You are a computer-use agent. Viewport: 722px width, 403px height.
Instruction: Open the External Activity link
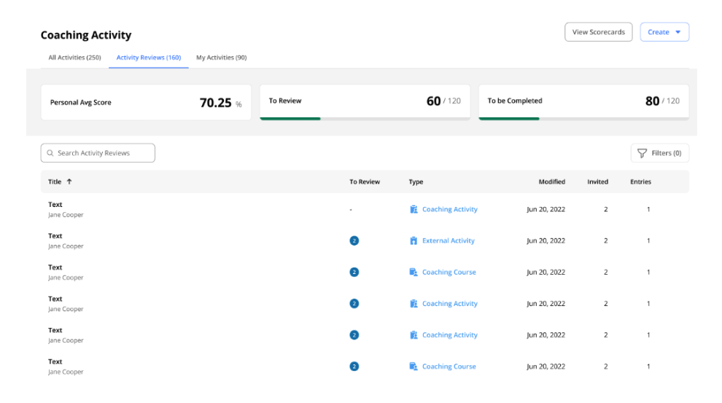tap(448, 240)
